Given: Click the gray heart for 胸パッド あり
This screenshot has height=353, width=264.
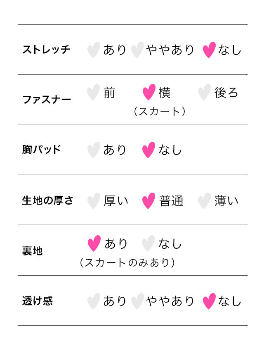Looking at the screenshot, I should [94, 150].
